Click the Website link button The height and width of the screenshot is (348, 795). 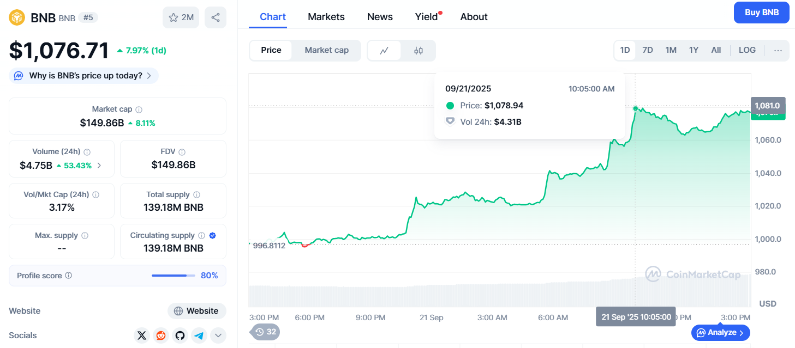pyautogui.click(x=196, y=311)
